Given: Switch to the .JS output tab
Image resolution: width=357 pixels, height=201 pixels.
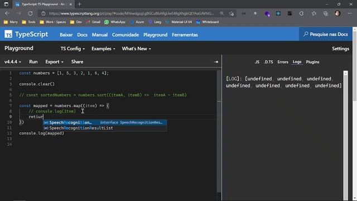Looking at the screenshot, I should pyautogui.click(x=257, y=62).
